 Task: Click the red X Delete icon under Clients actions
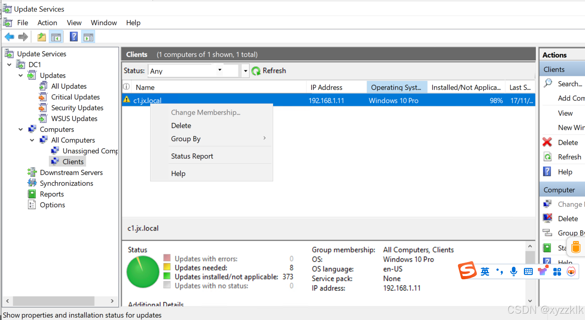click(547, 142)
